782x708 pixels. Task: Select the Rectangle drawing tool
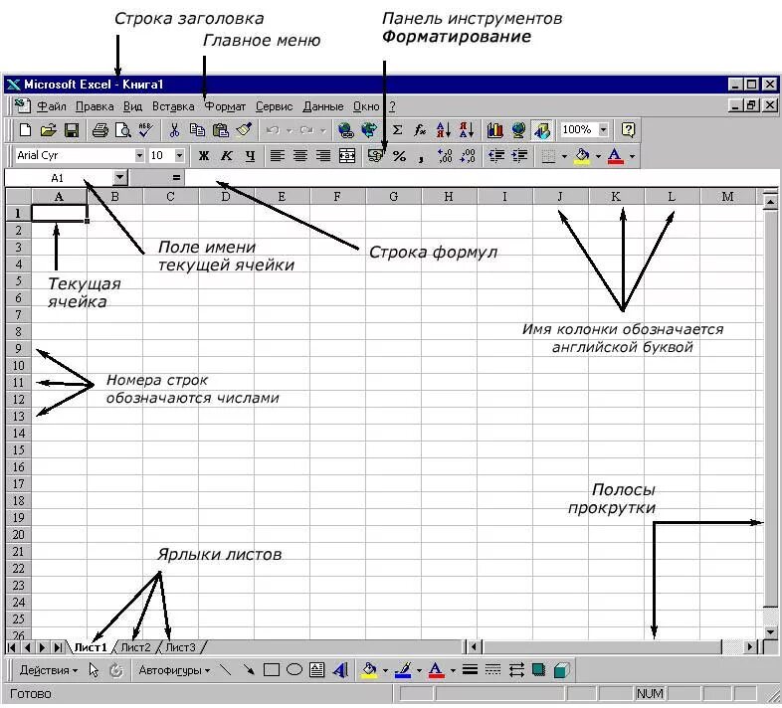tap(271, 670)
